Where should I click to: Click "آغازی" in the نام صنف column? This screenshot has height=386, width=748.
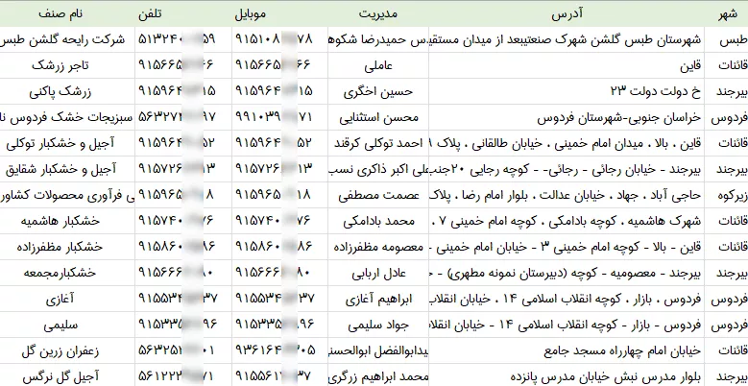pyautogui.click(x=60, y=300)
